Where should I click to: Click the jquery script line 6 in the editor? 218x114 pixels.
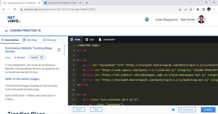150,70
